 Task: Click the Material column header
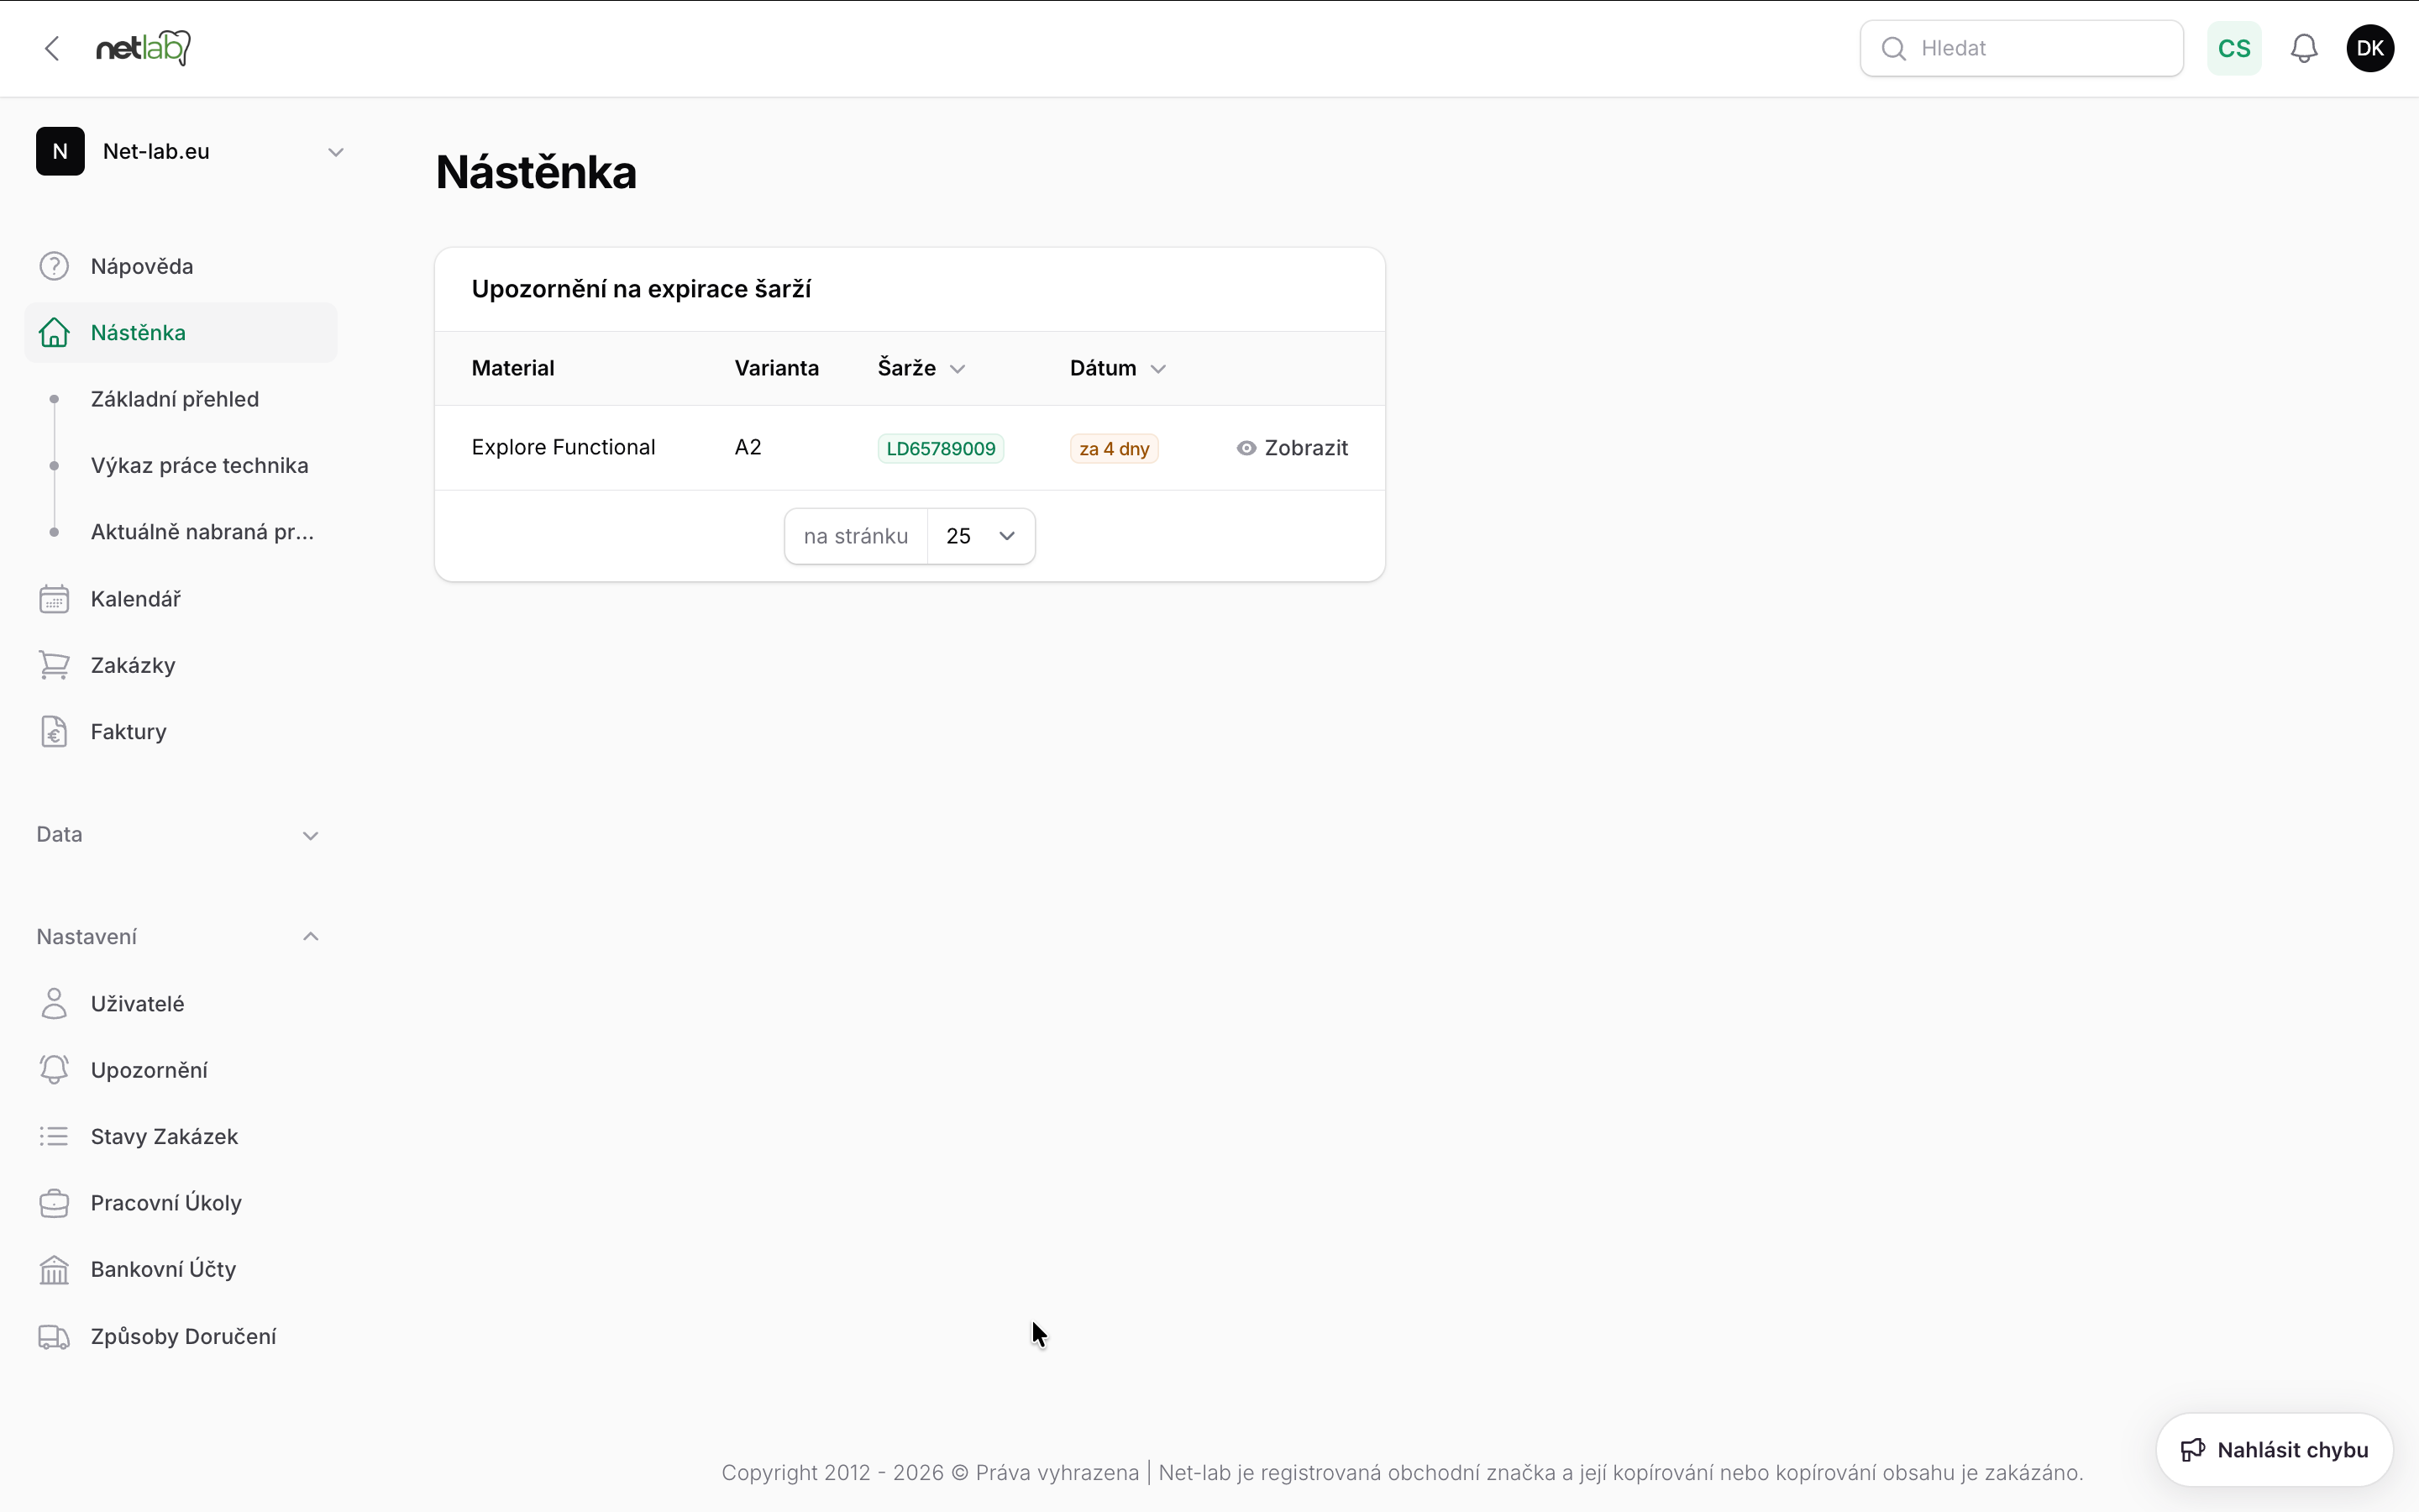[513, 368]
